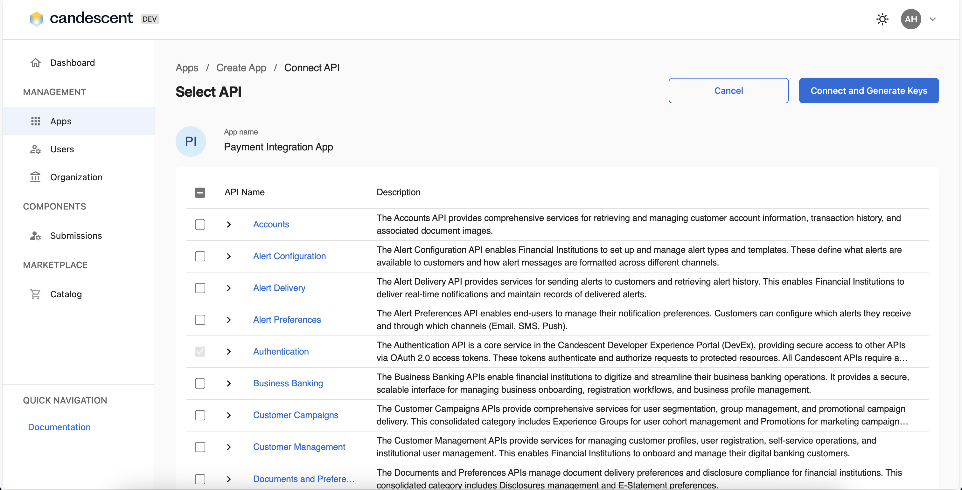Click the Apps grid icon in sidebar
Viewport: 962px width, 490px height.
point(36,121)
